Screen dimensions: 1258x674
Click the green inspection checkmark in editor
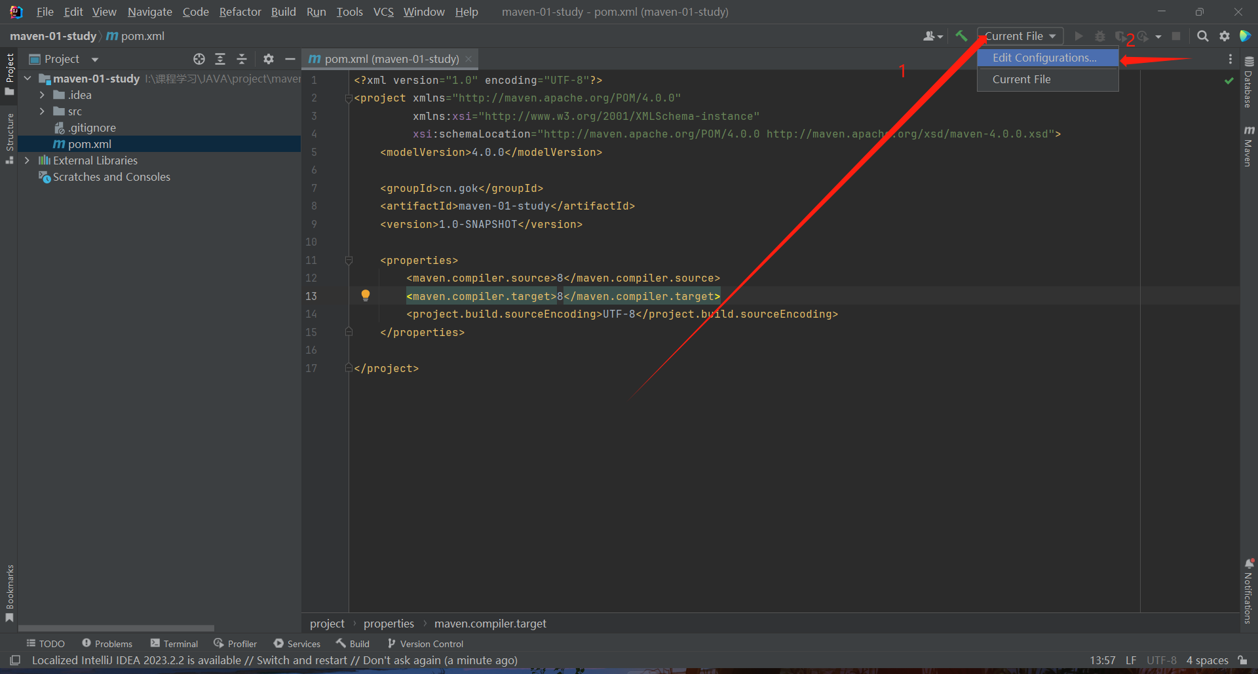[x=1229, y=81]
